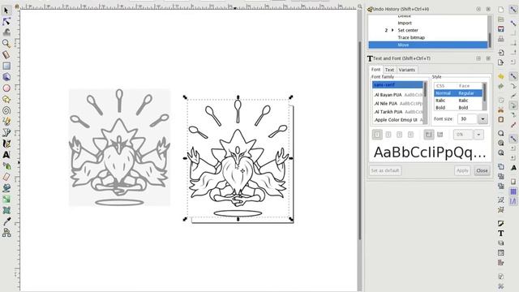The height and width of the screenshot is (292, 519).
Task: Click the Font size input field
Action: point(467,119)
